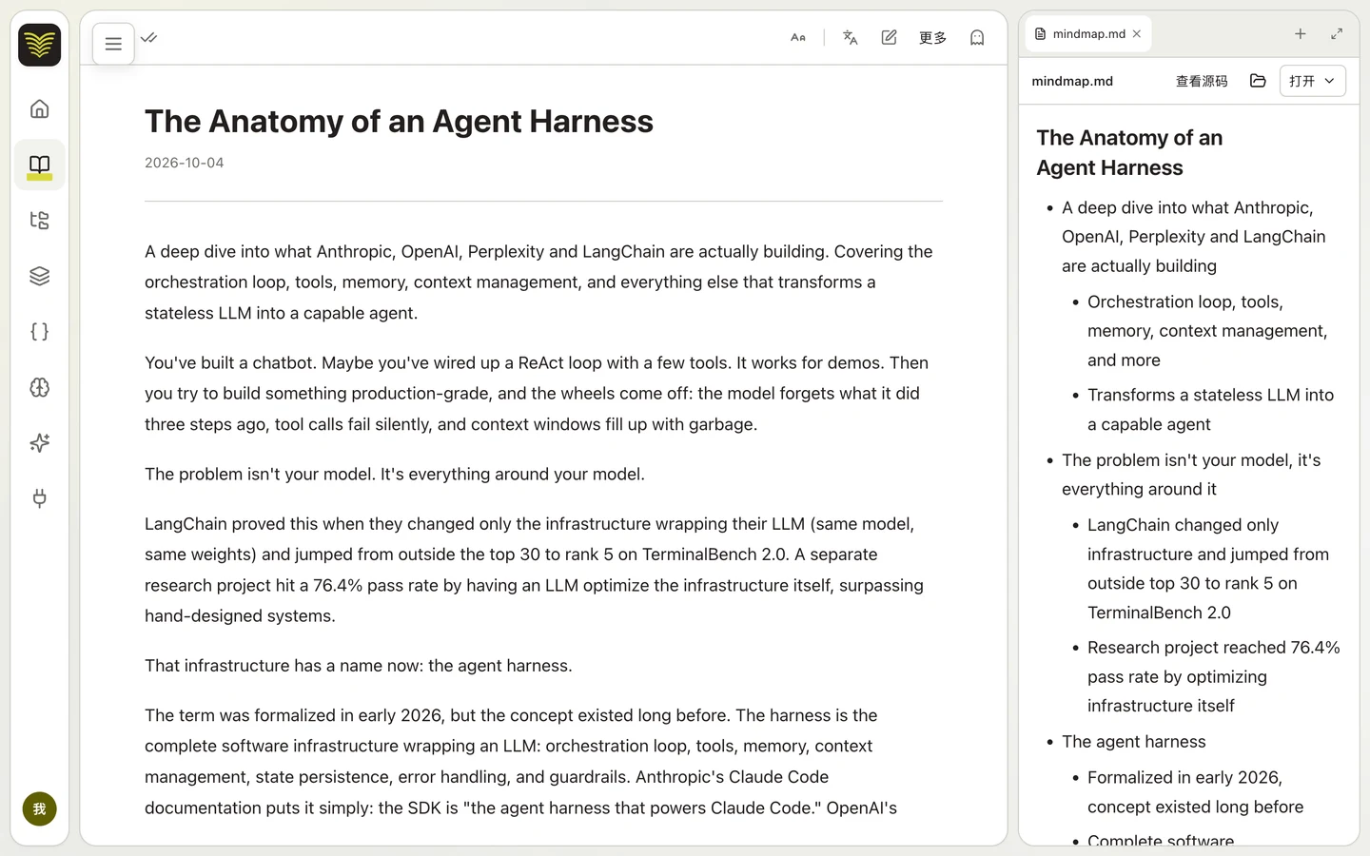Click sentence 'That infrastructure has a name now'
1370x856 pixels.
click(x=359, y=666)
